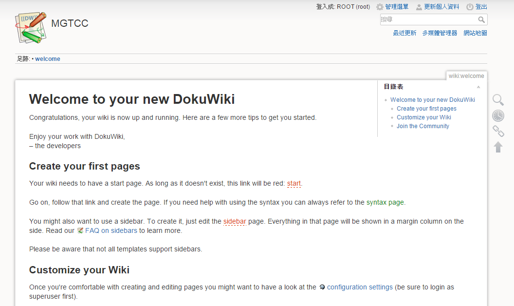The image size is (514, 306).
Task: Open the FAQ on sidebars link
Action: click(x=111, y=230)
